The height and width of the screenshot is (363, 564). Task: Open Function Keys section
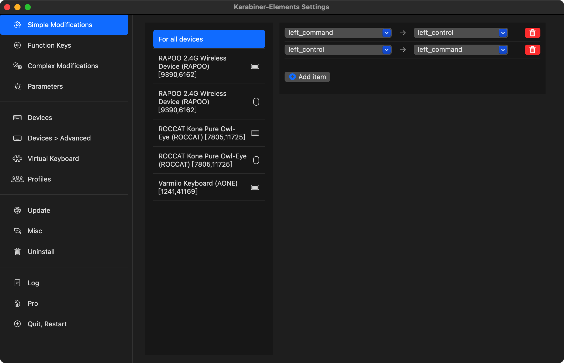click(64, 45)
